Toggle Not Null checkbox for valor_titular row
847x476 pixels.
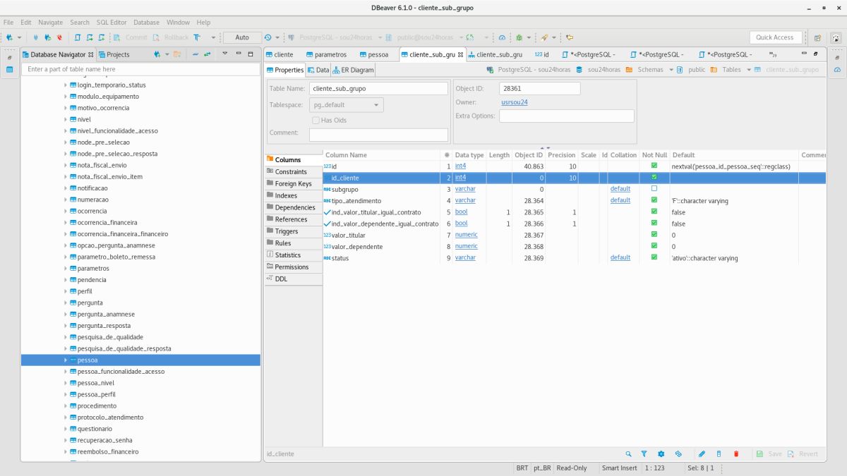pyautogui.click(x=654, y=235)
